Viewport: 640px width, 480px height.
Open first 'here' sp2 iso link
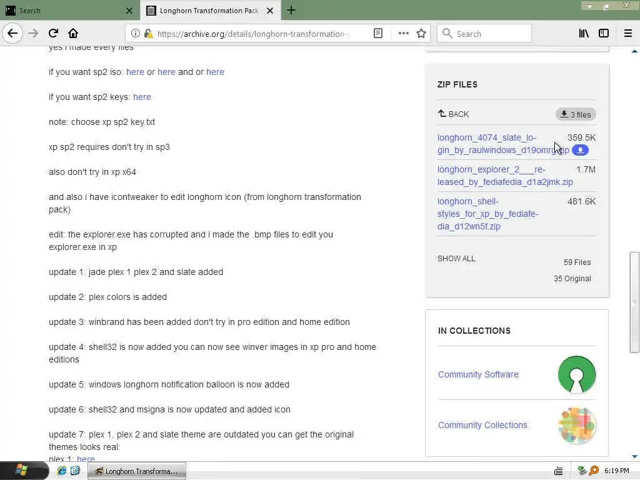coord(135,72)
